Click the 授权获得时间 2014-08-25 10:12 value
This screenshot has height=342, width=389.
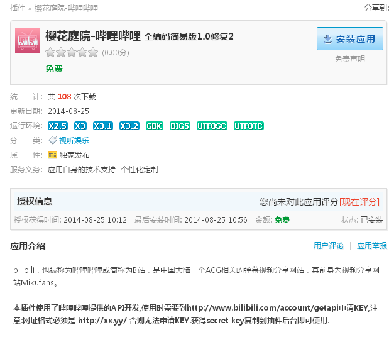(96, 220)
